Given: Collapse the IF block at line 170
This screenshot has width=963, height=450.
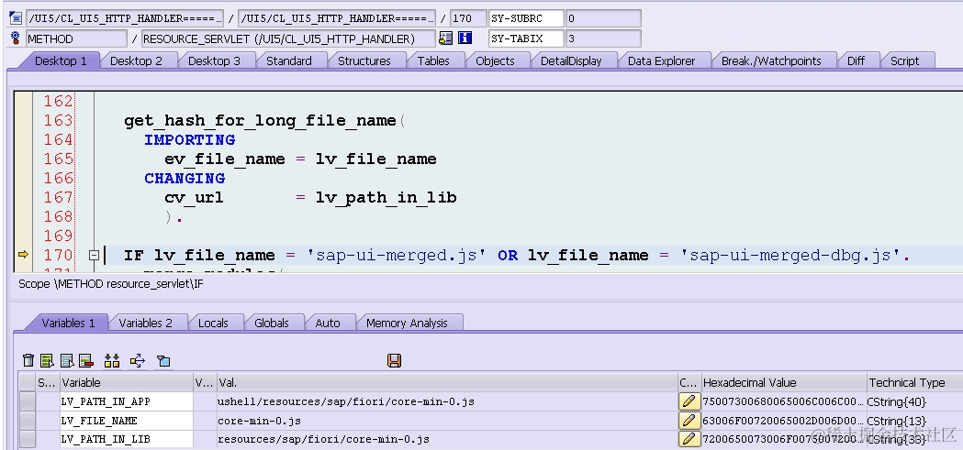Looking at the screenshot, I should [x=94, y=255].
